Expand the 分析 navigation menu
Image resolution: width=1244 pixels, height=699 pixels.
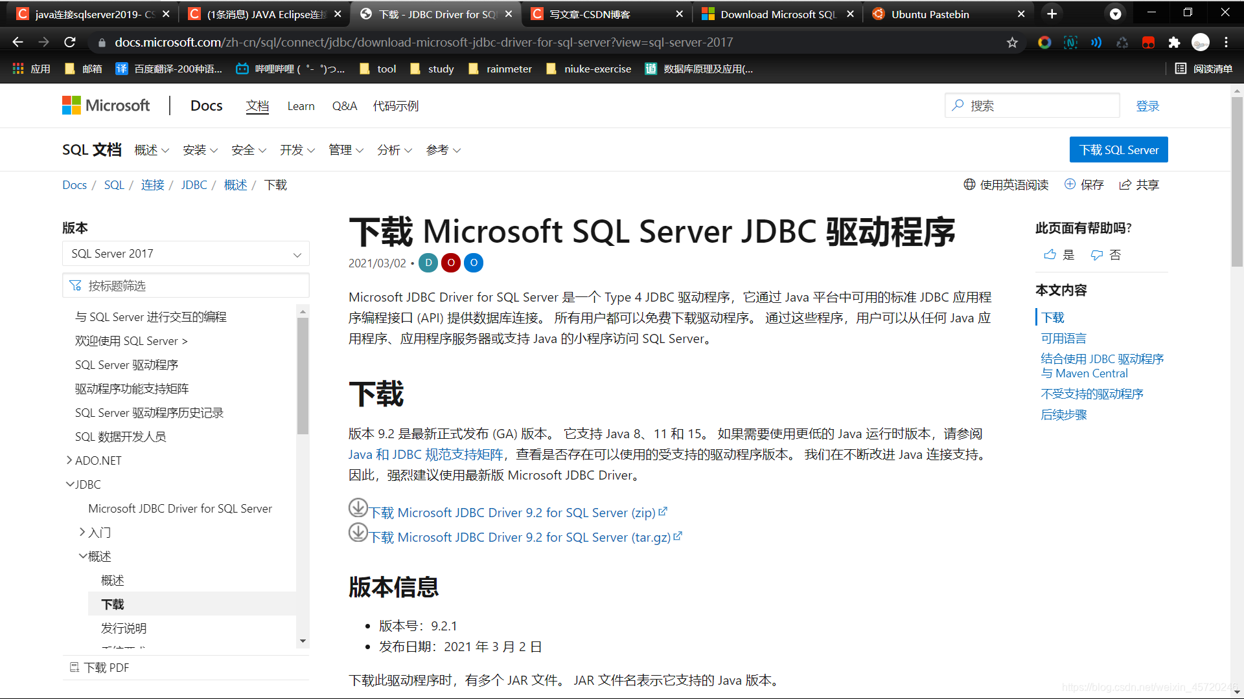click(x=395, y=150)
